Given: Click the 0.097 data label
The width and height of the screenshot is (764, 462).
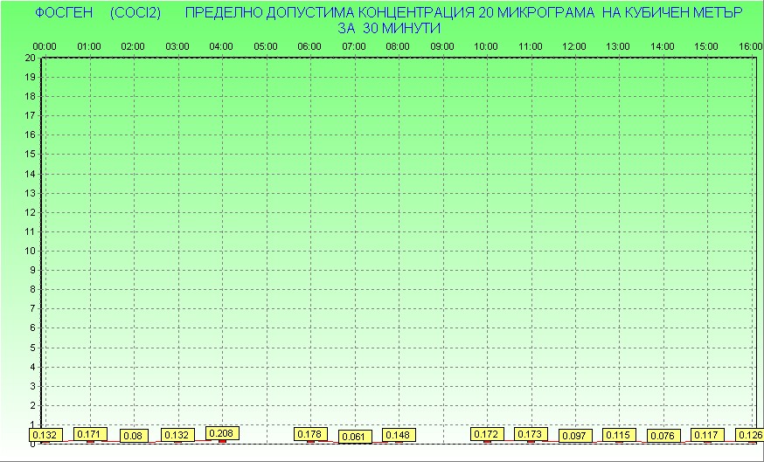Looking at the screenshot, I should (x=574, y=436).
